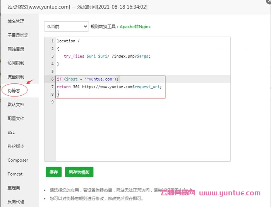Go to the 流量限制 section

pos(16,77)
